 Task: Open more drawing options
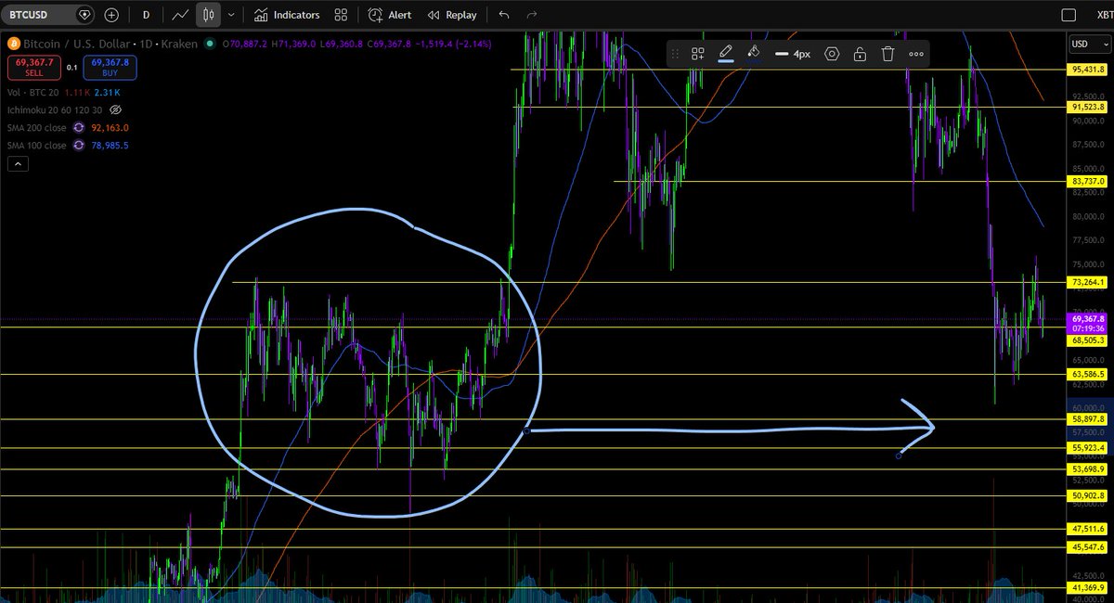[x=916, y=54]
